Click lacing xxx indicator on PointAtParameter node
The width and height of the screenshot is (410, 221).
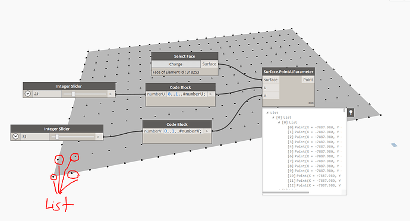coord(311,103)
